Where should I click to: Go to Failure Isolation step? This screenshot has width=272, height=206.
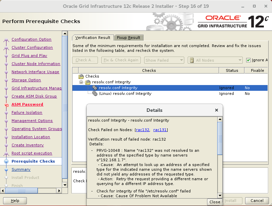[x=27, y=112]
